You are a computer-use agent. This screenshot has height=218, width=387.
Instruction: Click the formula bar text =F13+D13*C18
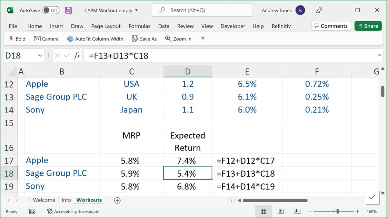[x=119, y=56]
